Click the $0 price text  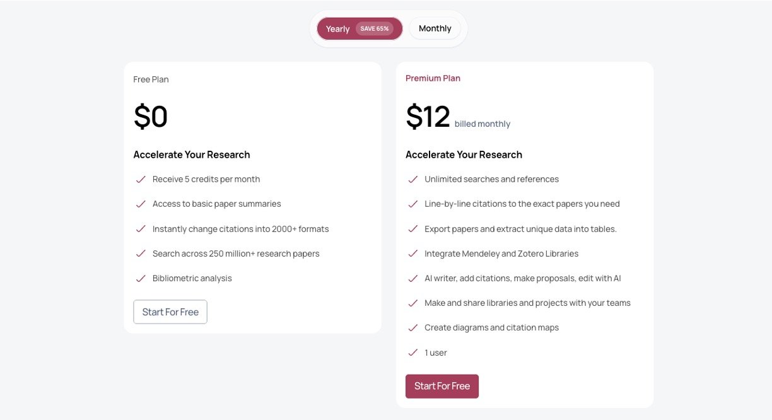tap(151, 117)
